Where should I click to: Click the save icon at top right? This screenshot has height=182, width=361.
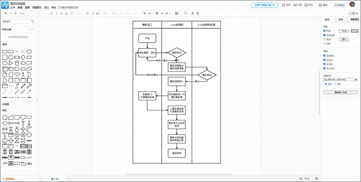coord(286,5)
